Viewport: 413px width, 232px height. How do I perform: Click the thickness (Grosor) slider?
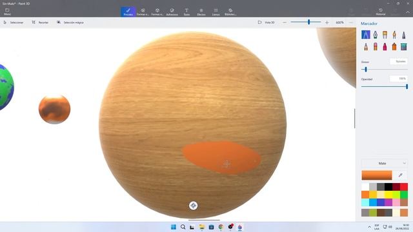click(385, 70)
